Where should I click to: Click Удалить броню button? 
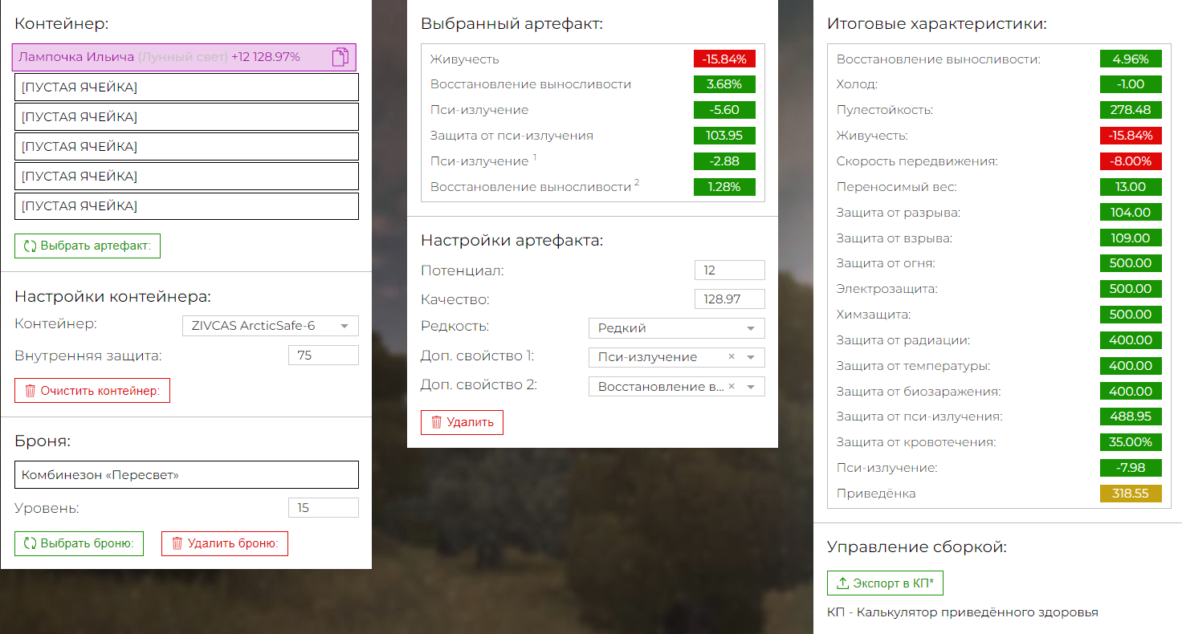225,543
